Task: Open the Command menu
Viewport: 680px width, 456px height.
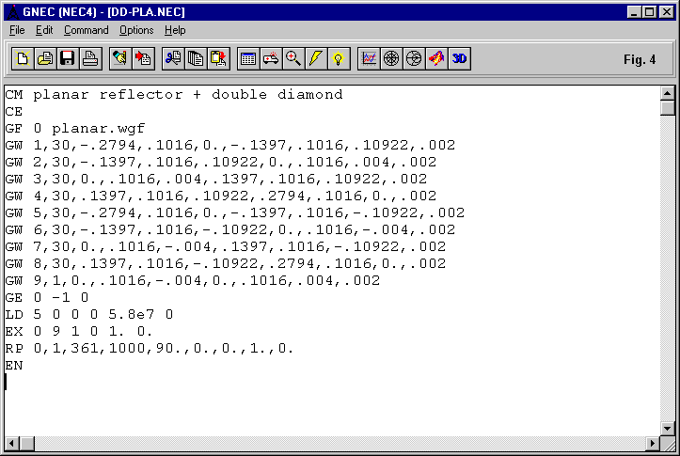Action: [x=86, y=30]
